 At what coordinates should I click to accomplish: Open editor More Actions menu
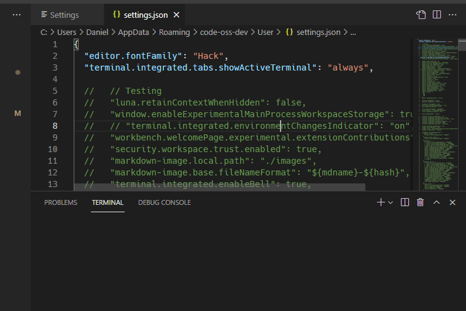452,15
